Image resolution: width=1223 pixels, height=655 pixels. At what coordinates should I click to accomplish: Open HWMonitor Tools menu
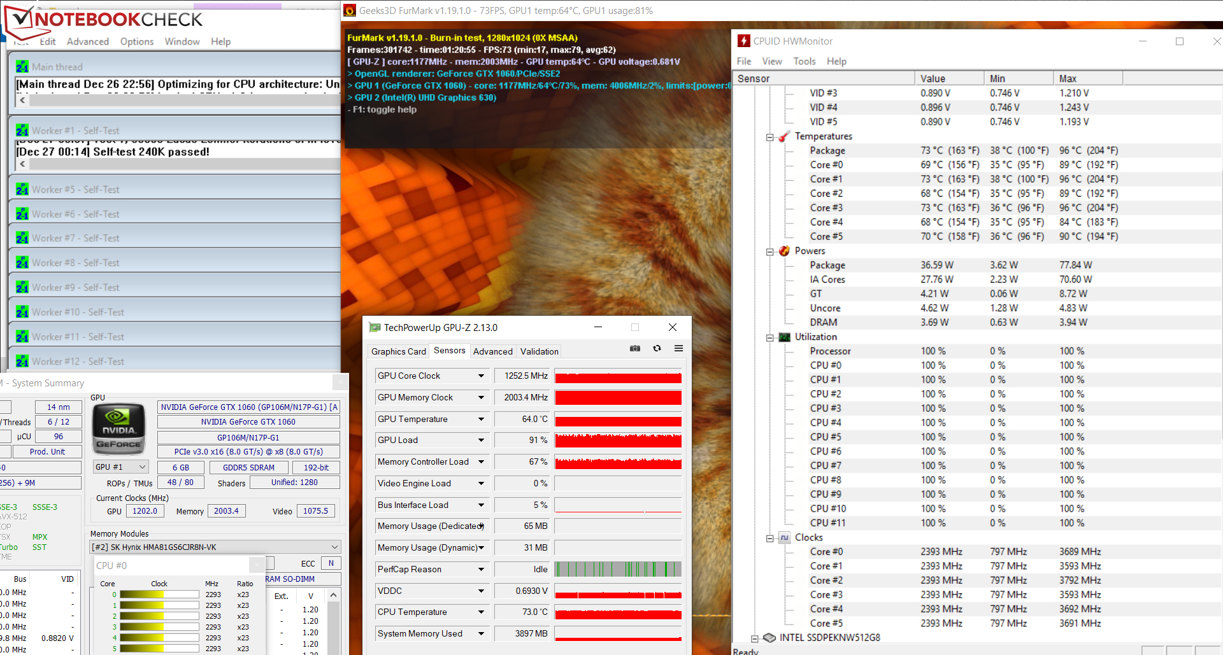pyautogui.click(x=805, y=61)
